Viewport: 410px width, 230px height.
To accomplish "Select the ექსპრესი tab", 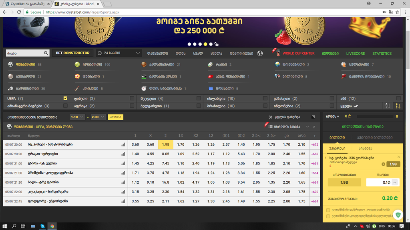I will [x=337, y=149].
